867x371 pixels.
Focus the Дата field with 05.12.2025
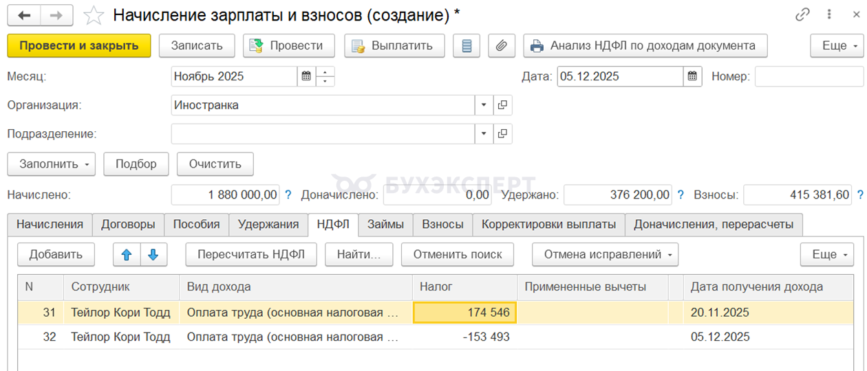coord(620,76)
